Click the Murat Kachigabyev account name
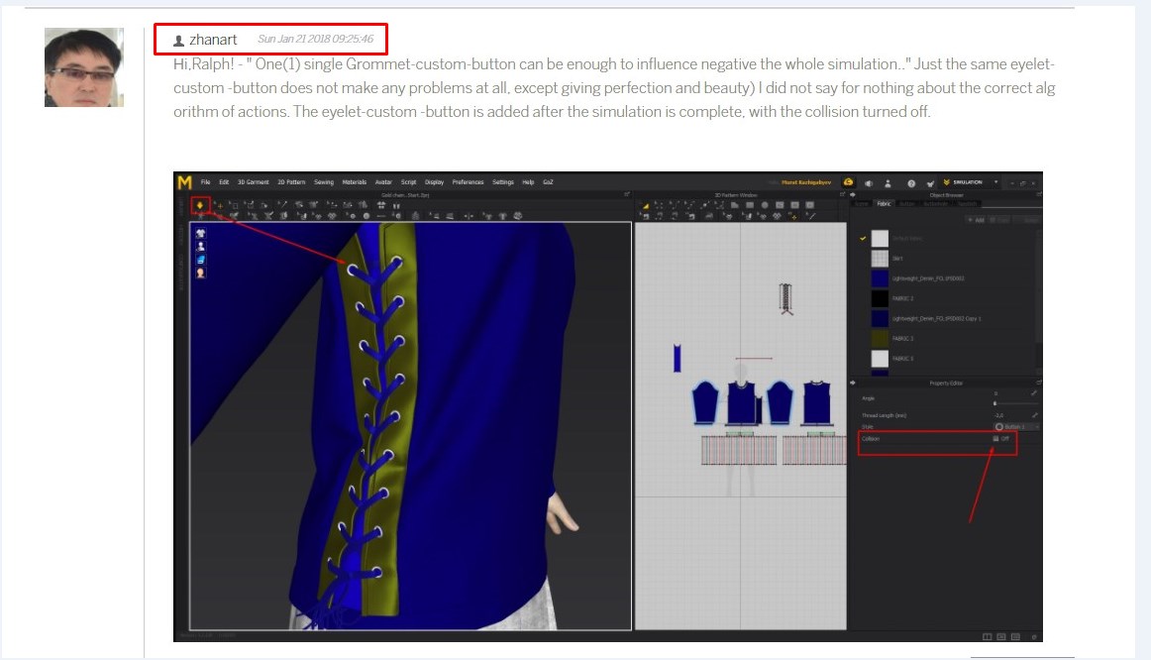 click(806, 182)
